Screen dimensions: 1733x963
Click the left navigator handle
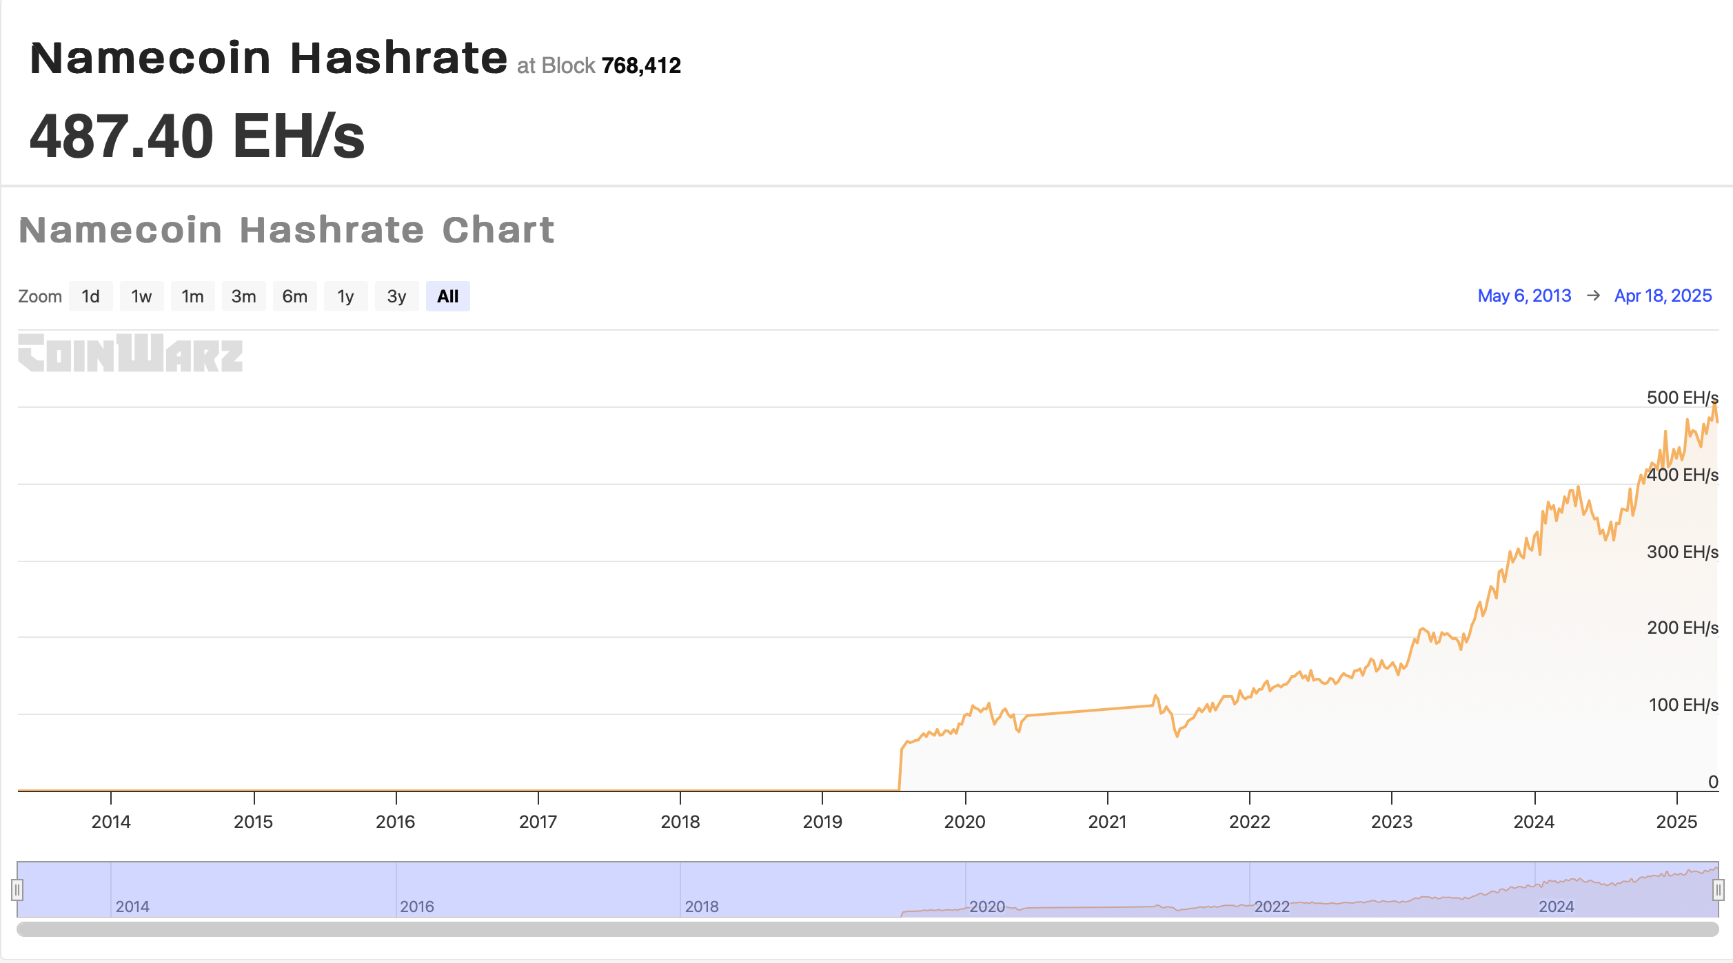point(17,890)
